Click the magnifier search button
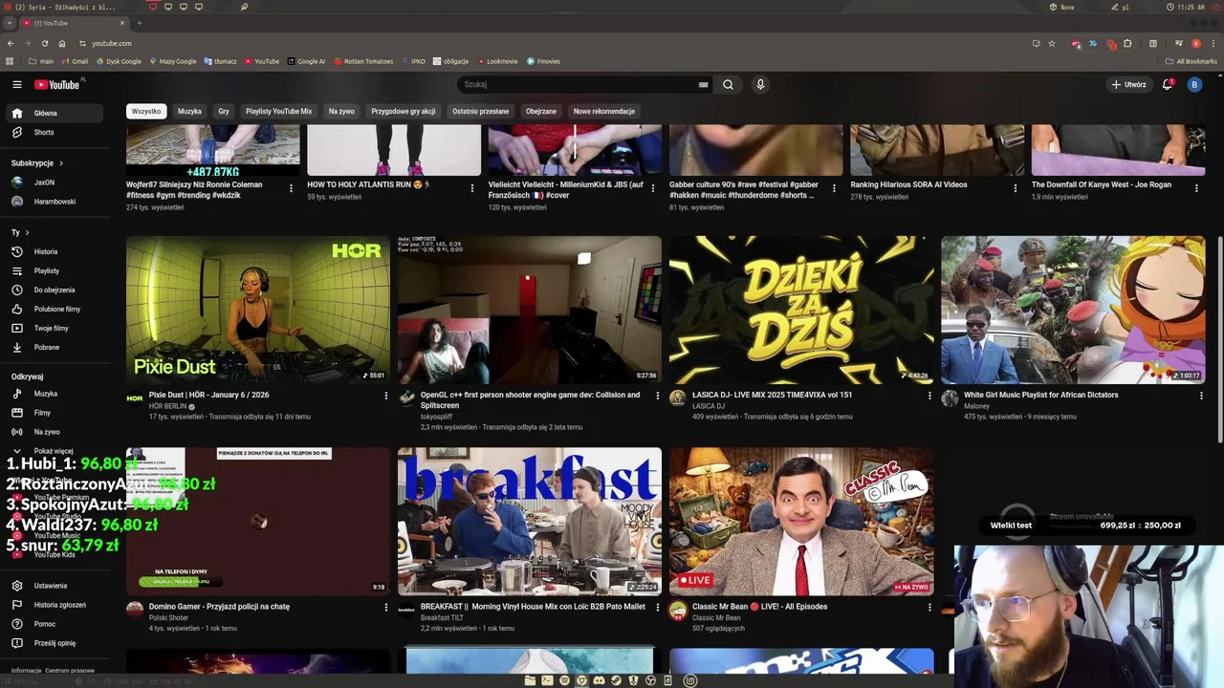The width and height of the screenshot is (1224, 688). click(x=728, y=84)
